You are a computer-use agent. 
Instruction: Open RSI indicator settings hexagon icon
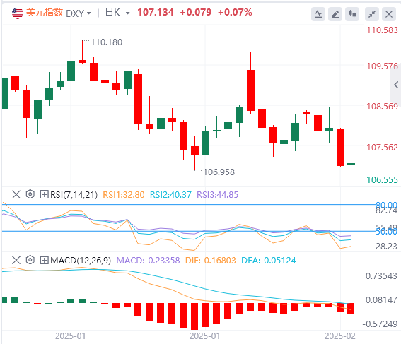(x=30, y=194)
